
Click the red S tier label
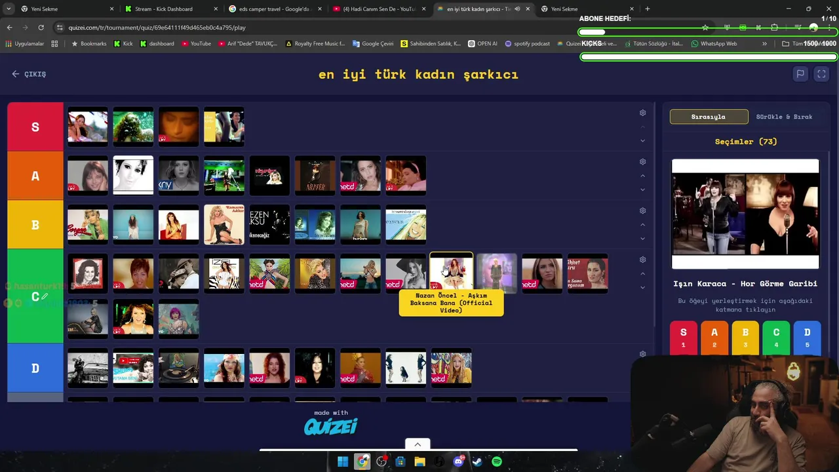pos(35,127)
